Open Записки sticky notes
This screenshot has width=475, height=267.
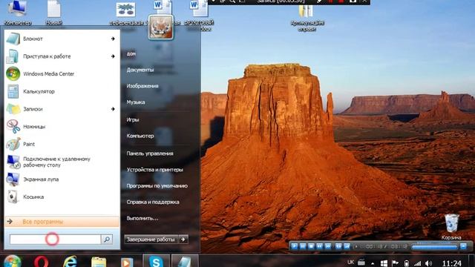tap(62, 109)
